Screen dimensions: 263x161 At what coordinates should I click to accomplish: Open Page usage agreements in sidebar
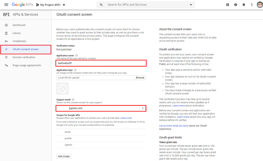27,65
